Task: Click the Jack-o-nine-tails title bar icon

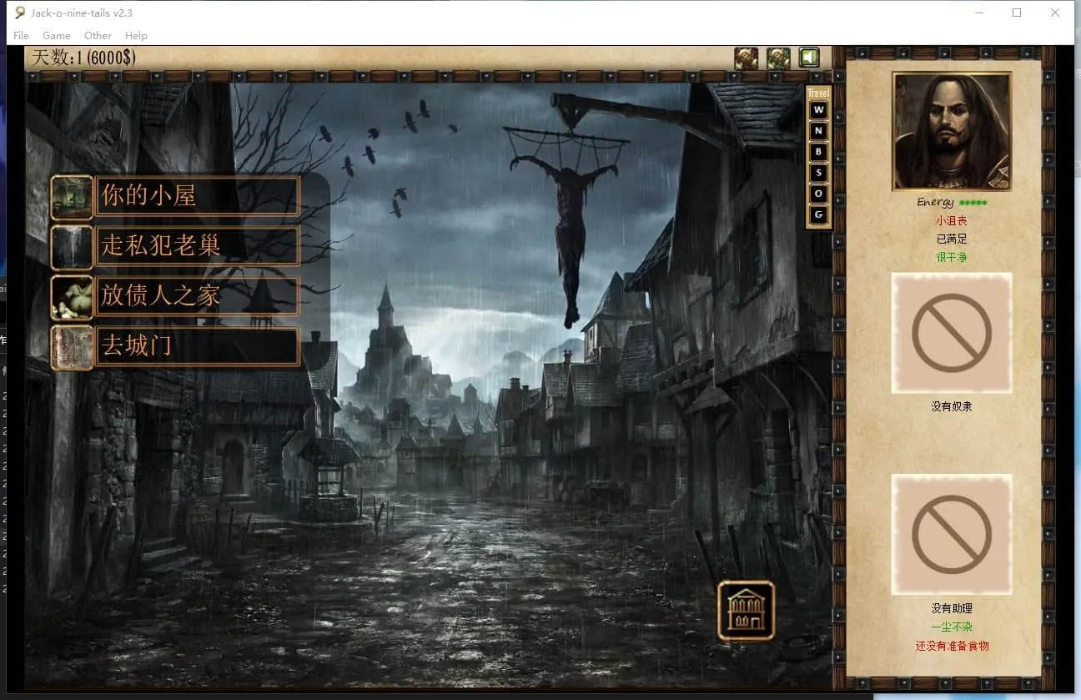Action: 21,13
